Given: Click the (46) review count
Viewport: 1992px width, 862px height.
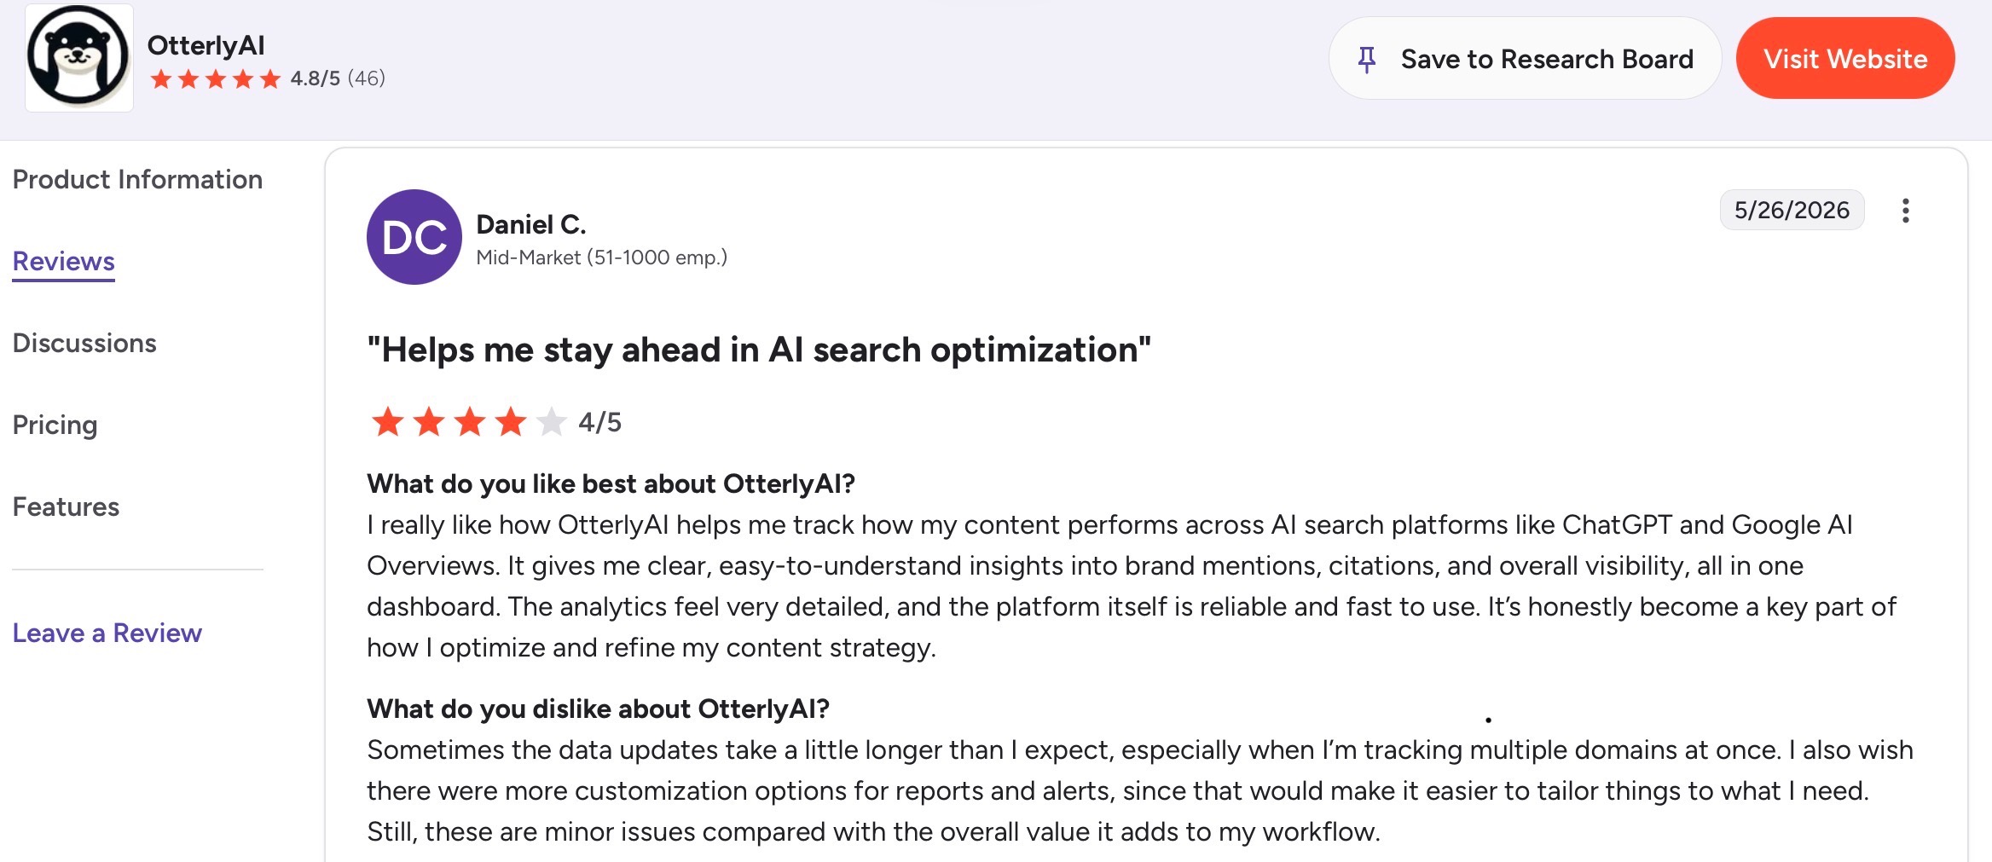Looking at the screenshot, I should pos(367,78).
